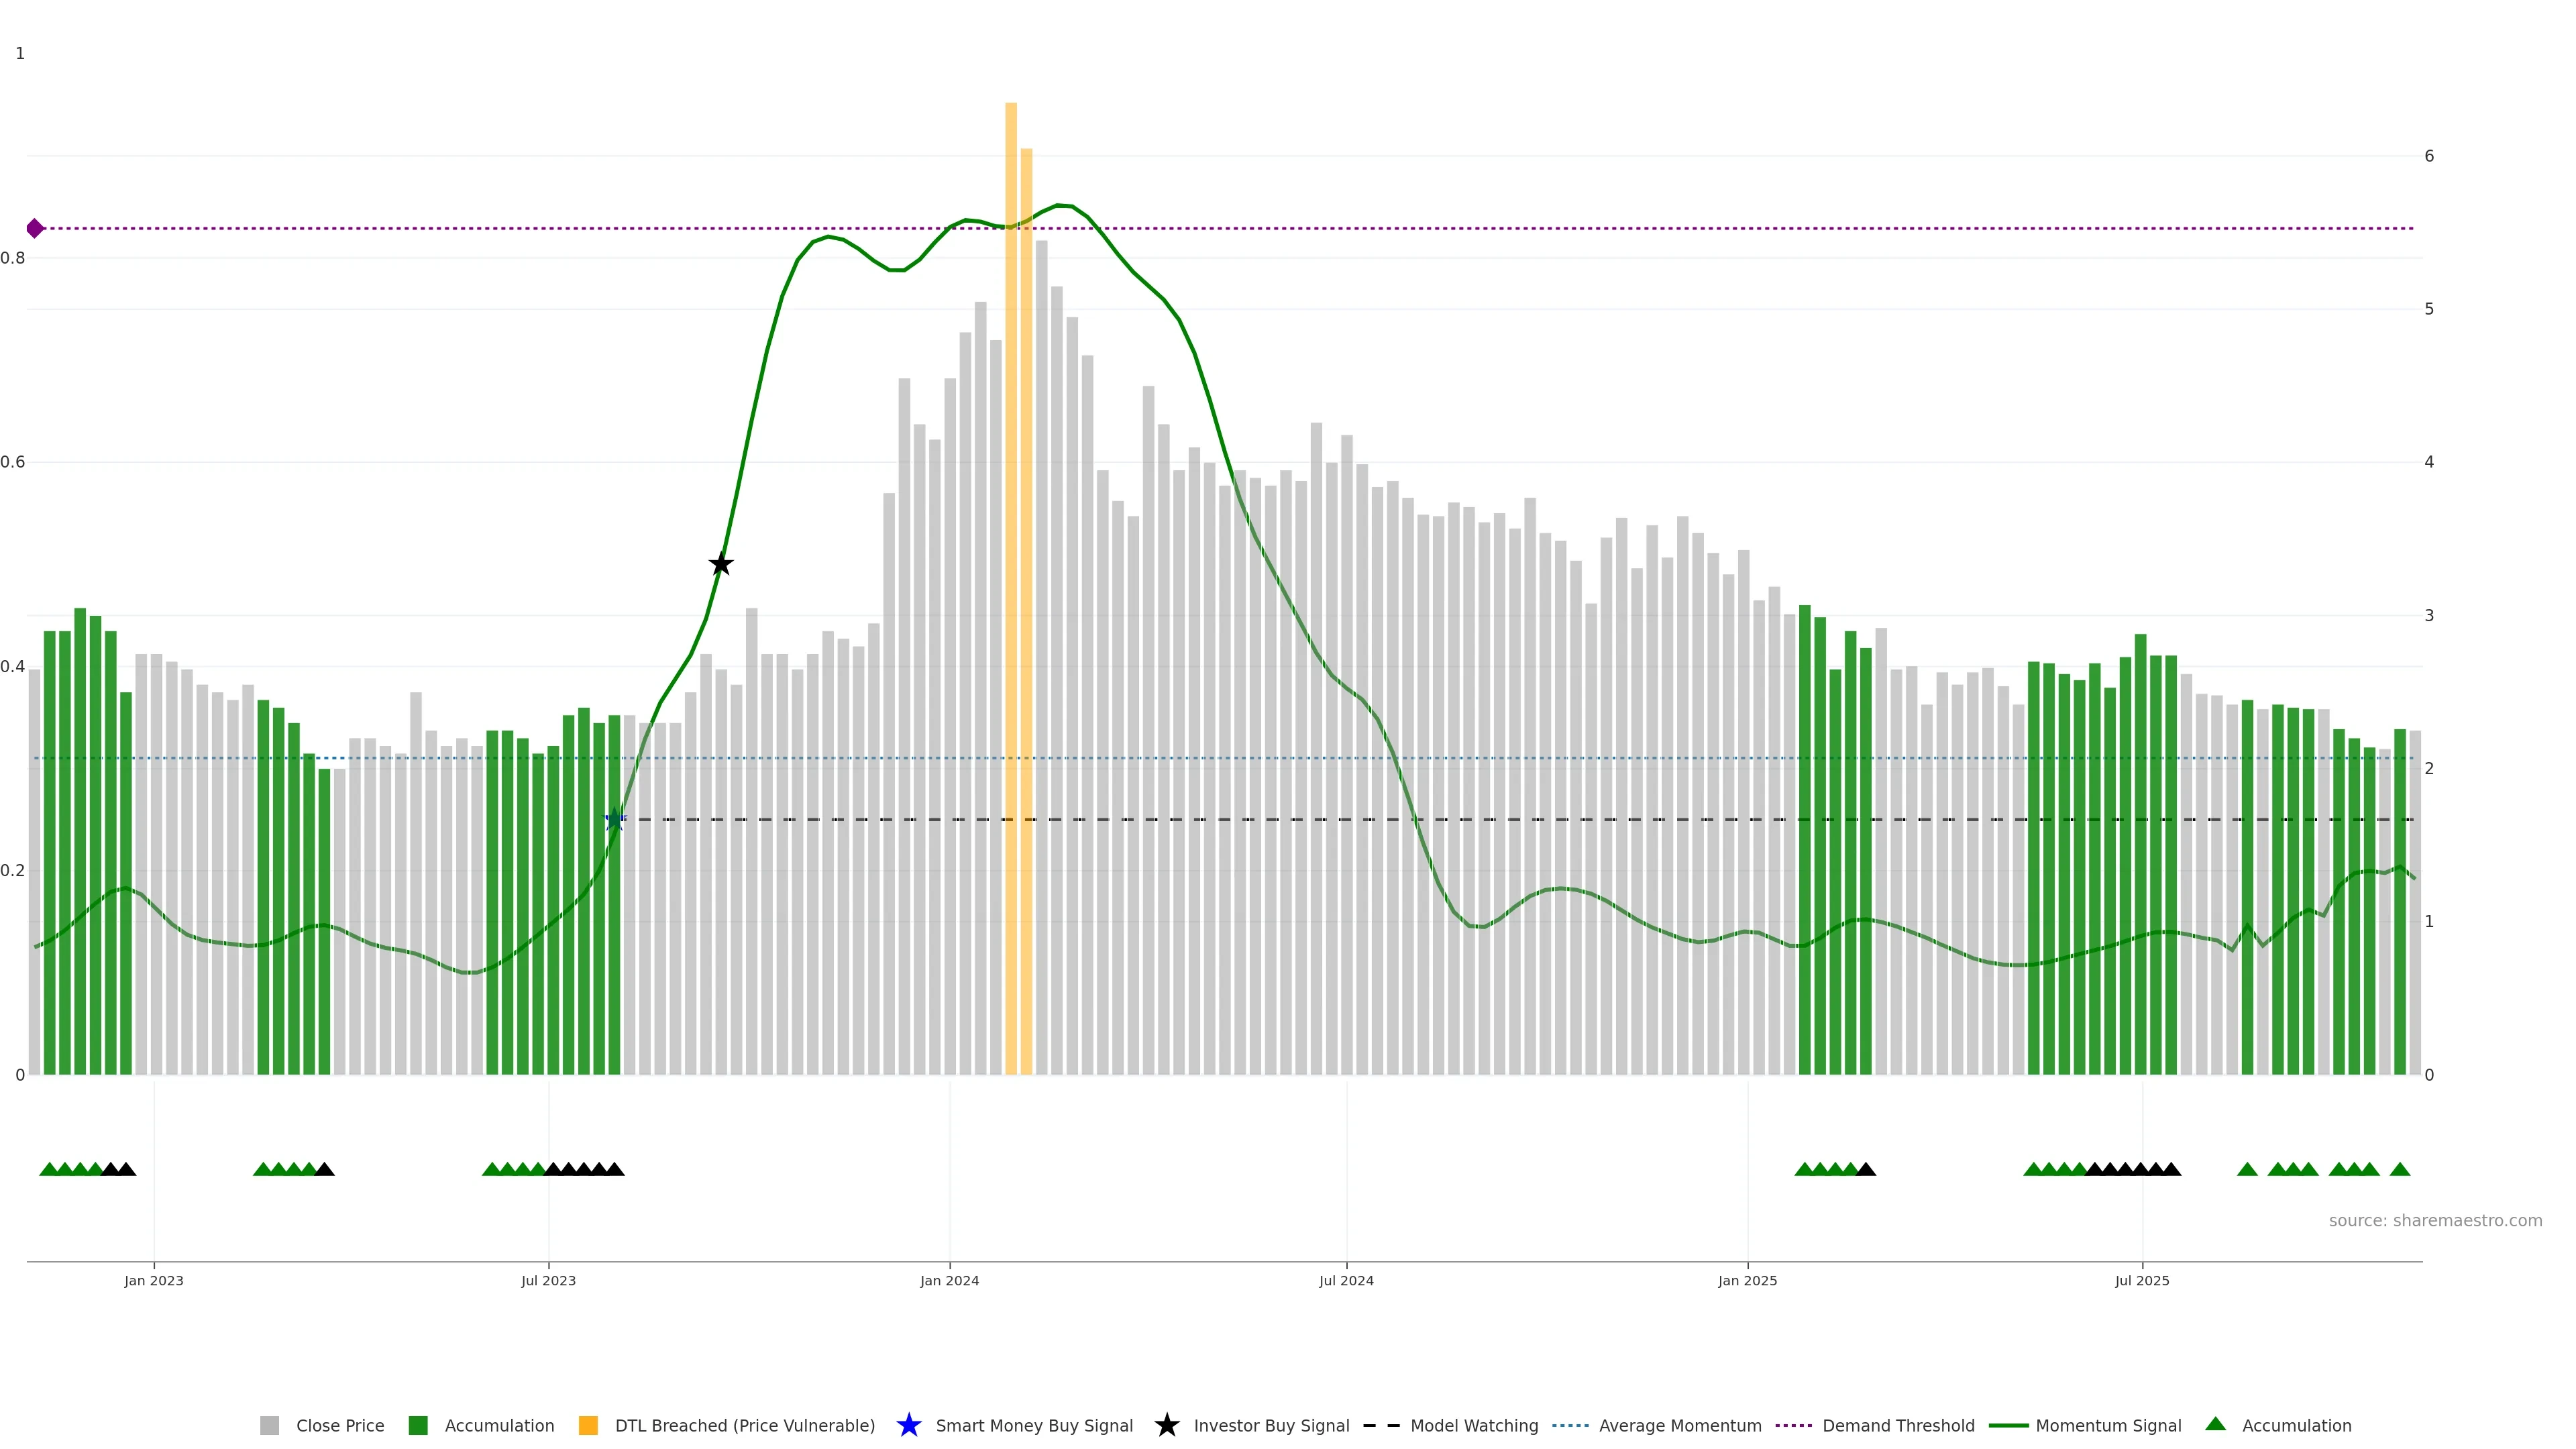Click the last green accumulation triangle marker
The height and width of the screenshot is (1449, 2576).
[2399, 1170]
